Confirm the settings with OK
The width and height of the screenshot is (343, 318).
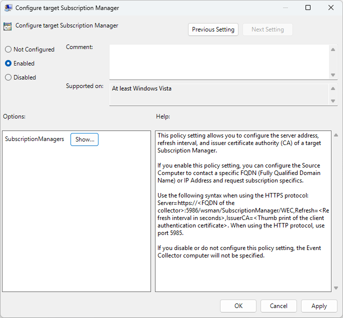point(238,306)
